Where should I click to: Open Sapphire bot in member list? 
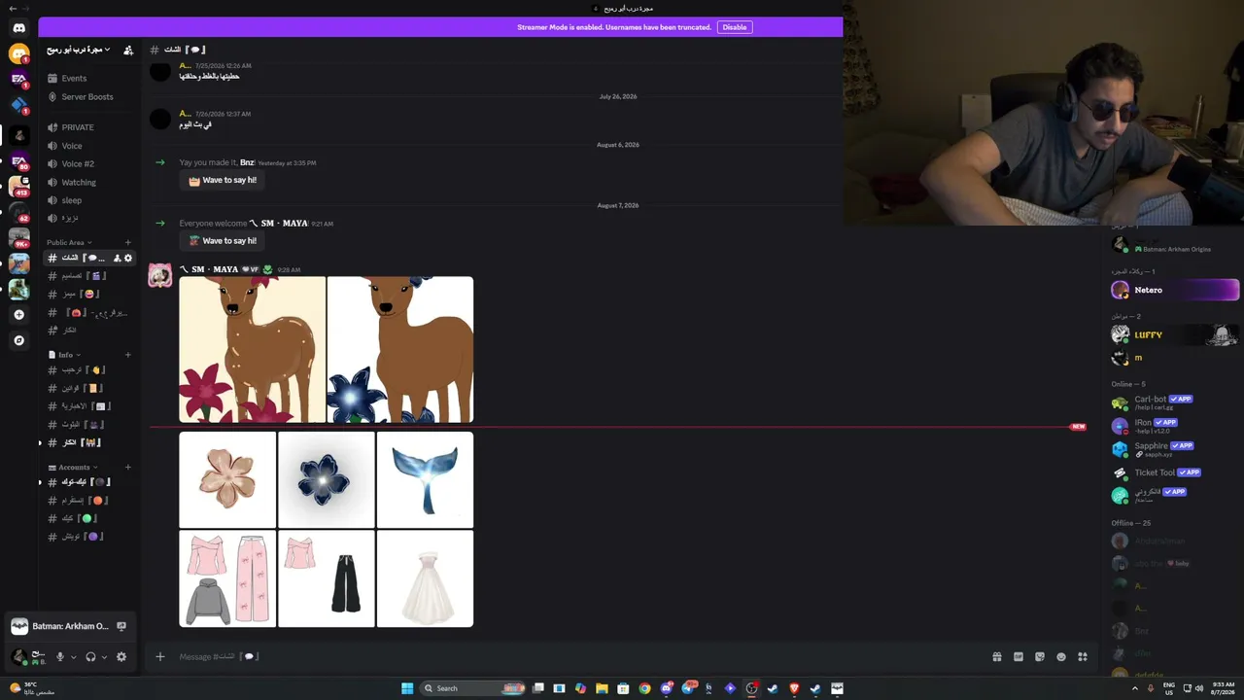pos(1175,449)
